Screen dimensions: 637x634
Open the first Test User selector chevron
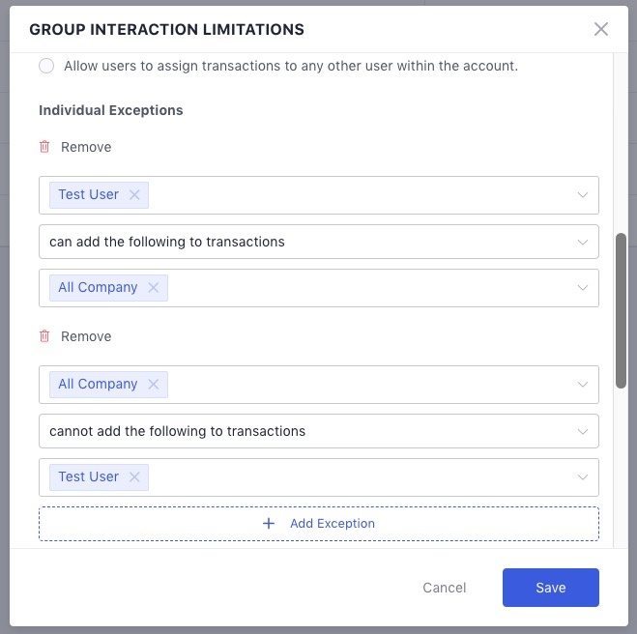tap(583, 195)
